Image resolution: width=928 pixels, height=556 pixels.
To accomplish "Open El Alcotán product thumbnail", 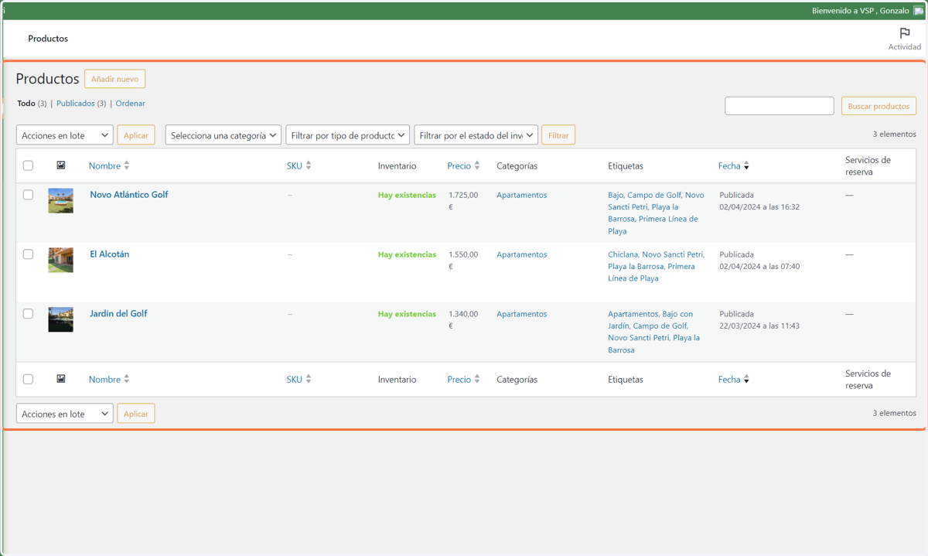I will [x=61, y=260].
